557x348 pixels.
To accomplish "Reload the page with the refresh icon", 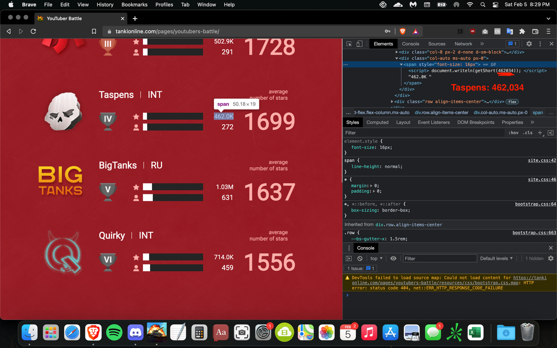I will click(x=33, y=31).
